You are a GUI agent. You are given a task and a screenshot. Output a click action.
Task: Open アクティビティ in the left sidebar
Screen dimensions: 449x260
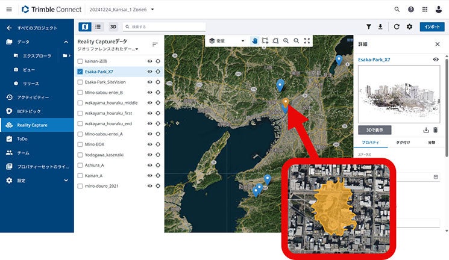click(32, 97)
